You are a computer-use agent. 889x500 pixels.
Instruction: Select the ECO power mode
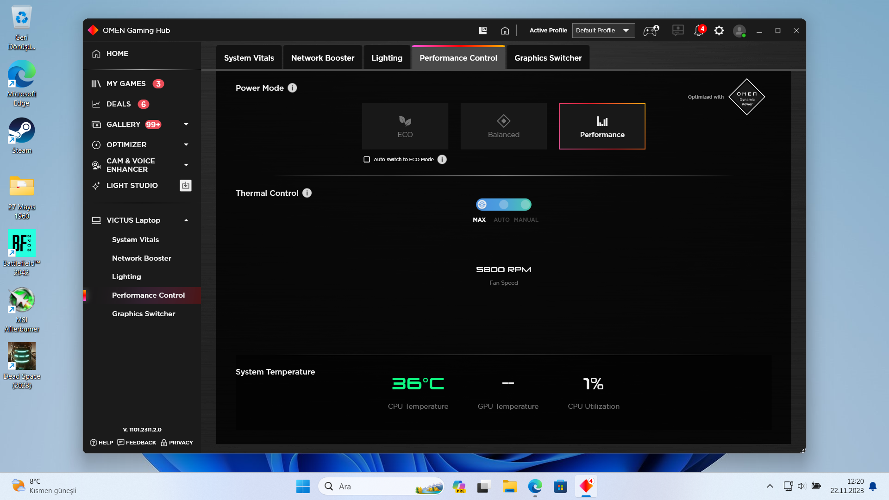coord(405,126)
